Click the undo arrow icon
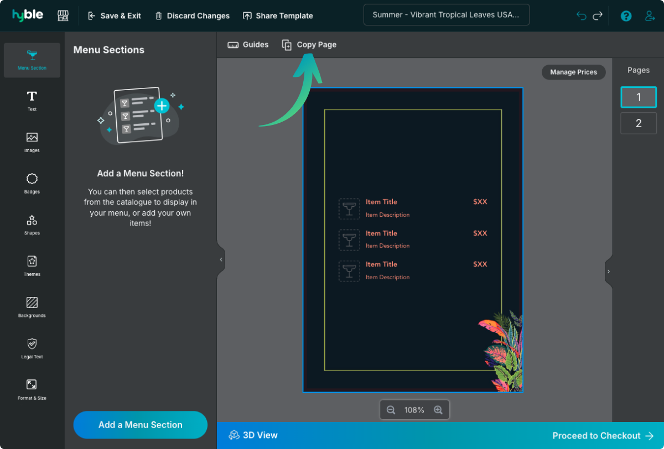This screenshot has height=449, width=664. tap(581, 16)
